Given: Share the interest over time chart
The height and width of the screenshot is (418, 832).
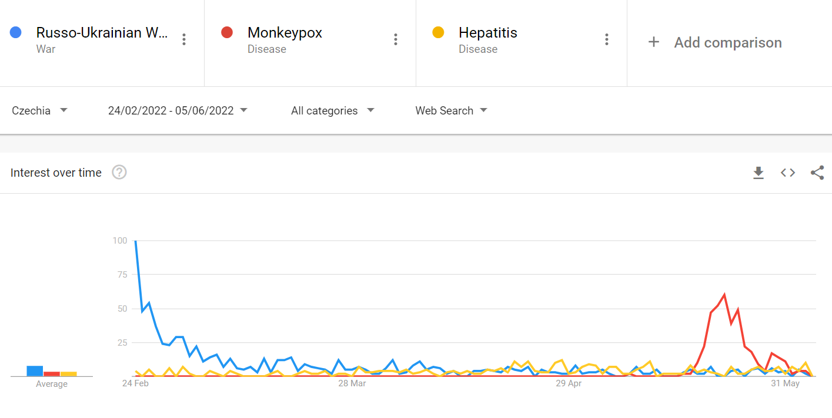Looking at the screenshot, I should (817, 173).
